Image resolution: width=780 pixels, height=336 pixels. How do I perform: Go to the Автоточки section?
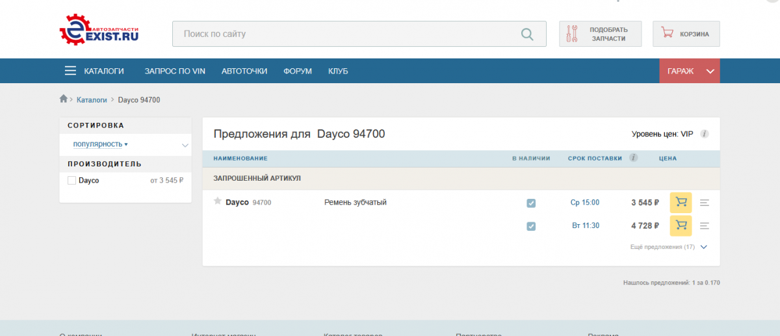[x=244, y=71]
